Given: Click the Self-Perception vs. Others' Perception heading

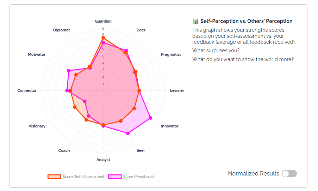Looking at the screenshot, I should point(246,21).
